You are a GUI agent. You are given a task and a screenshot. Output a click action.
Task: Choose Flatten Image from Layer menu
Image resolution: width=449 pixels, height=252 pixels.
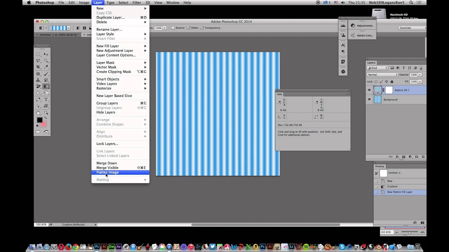120,172
